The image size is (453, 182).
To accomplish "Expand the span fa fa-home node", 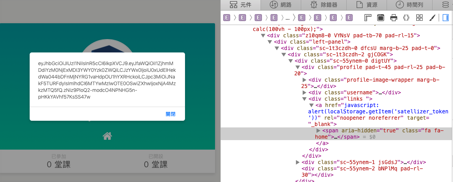I will (x=318, y=131).
